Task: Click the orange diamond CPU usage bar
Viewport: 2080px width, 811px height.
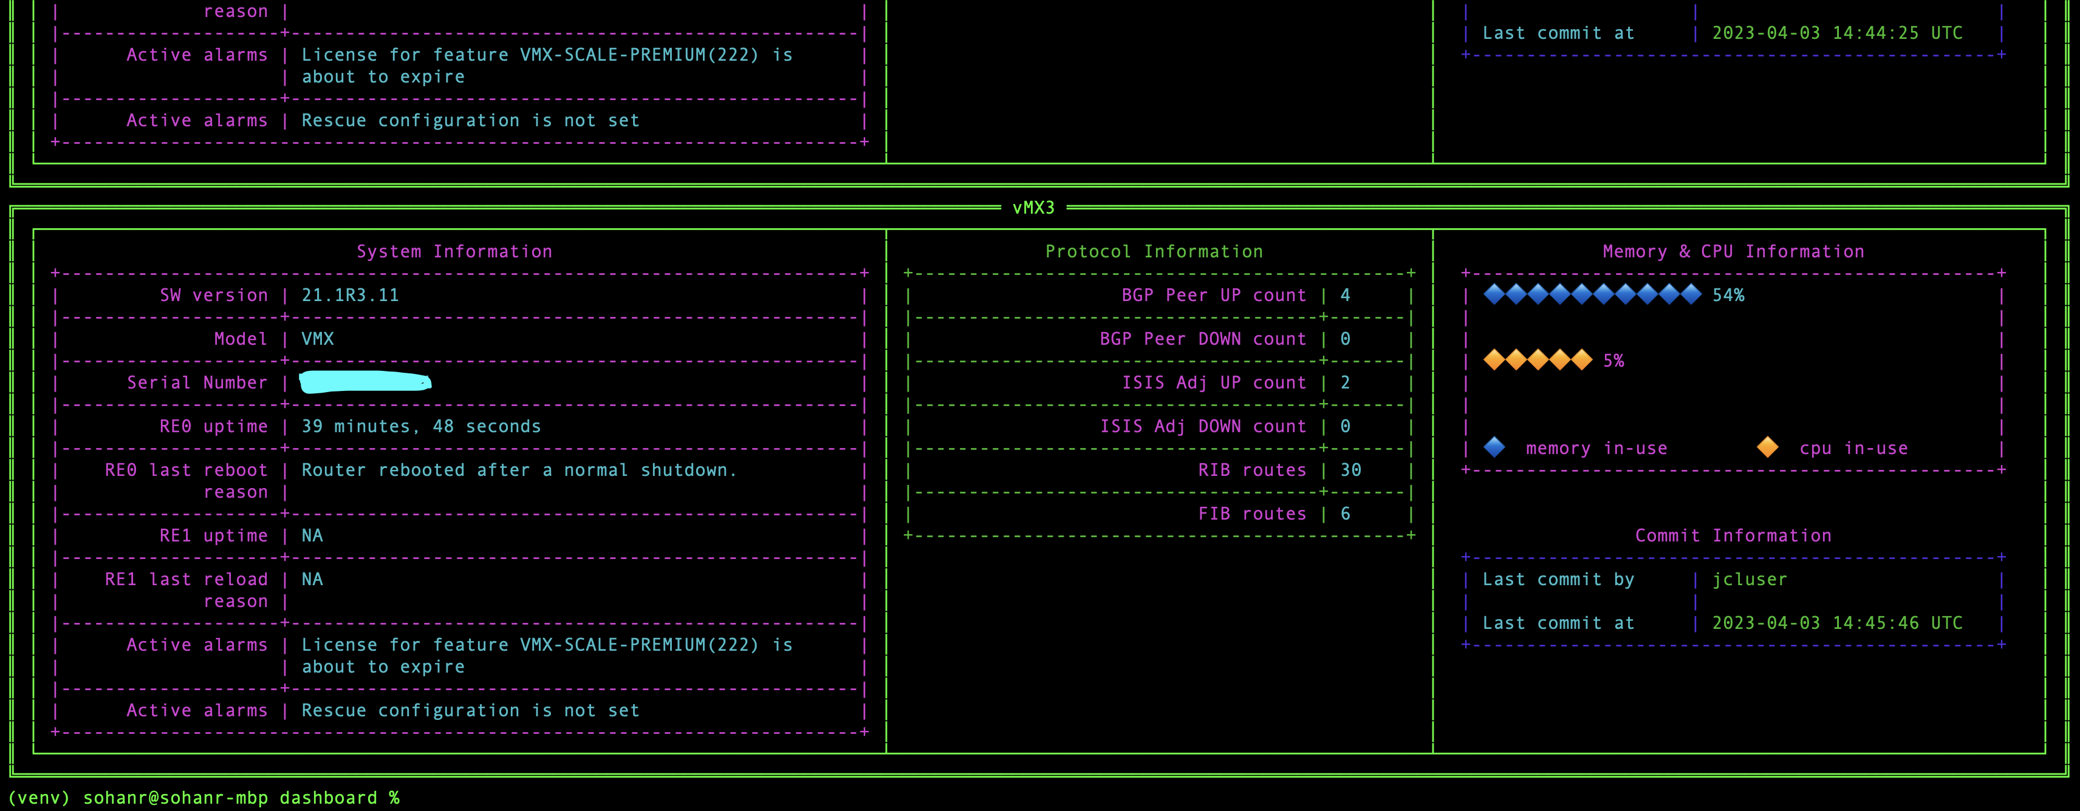Action: tap(1538, 360)
